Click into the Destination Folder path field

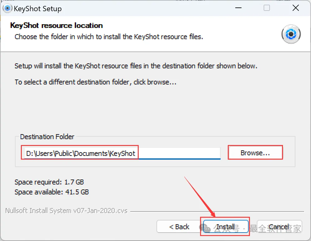(81, 153)
